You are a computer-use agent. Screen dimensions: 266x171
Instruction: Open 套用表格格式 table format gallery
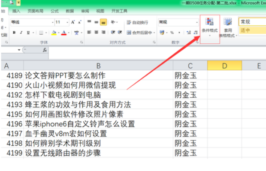pyautogui.click(x=228, y=28)
